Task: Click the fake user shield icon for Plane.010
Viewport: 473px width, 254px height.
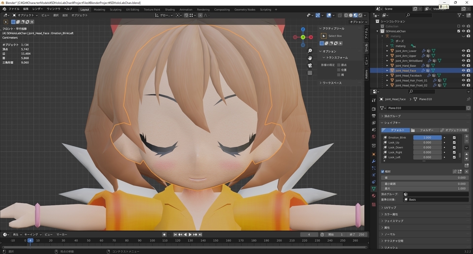Action: click(x=468, y=108)
